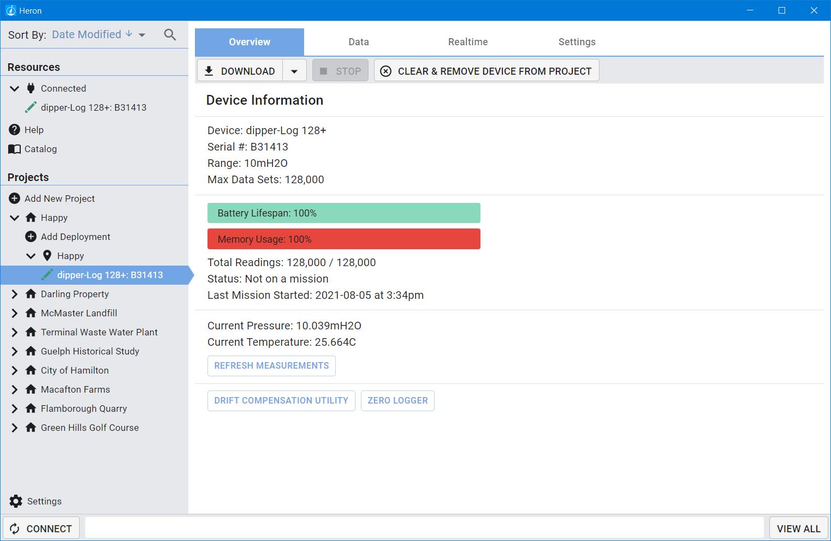Click the City of Hamilton house icon

coord(31,370)
